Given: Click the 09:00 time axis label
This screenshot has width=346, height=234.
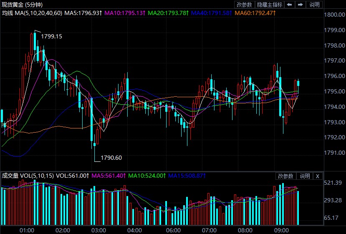Looking at the screenshot, I should coord(281,231).
